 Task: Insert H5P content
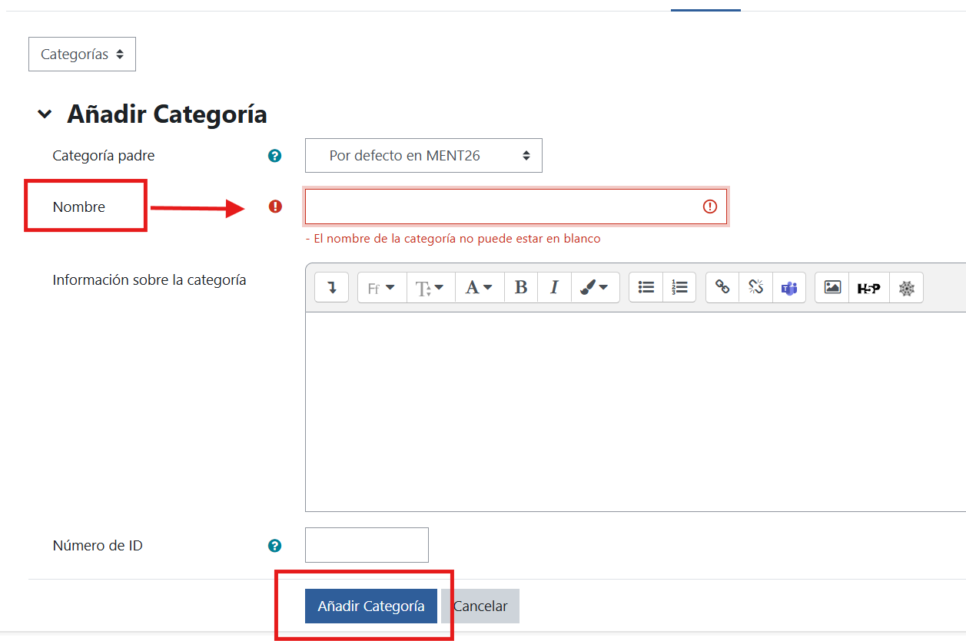869,288
